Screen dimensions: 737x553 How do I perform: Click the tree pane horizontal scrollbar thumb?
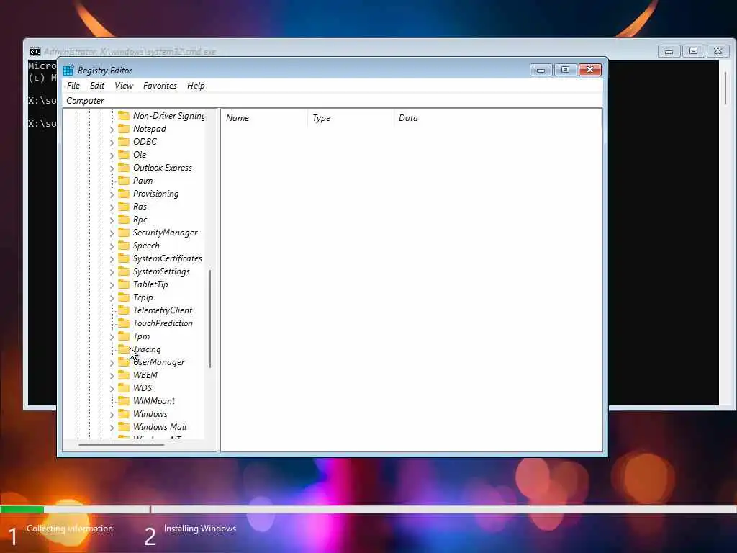pos(121,444)
